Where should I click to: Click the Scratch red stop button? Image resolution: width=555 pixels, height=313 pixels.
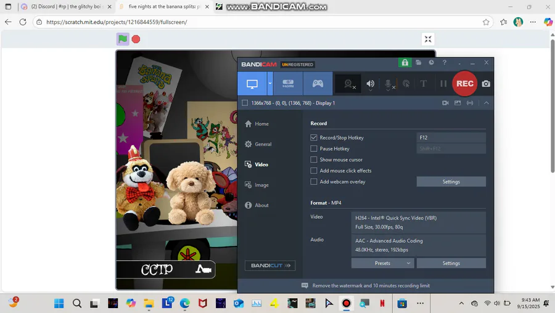(136, 39)
